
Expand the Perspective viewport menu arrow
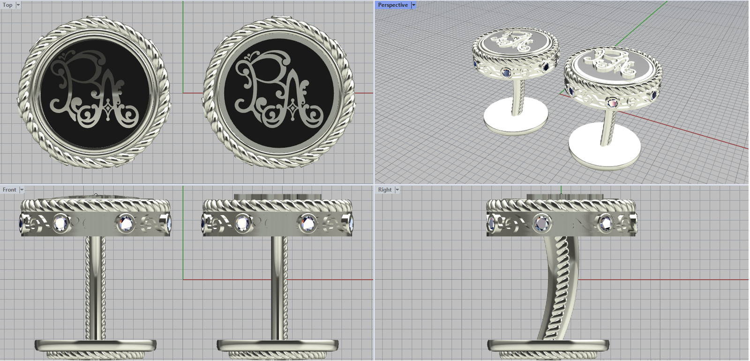413,5
